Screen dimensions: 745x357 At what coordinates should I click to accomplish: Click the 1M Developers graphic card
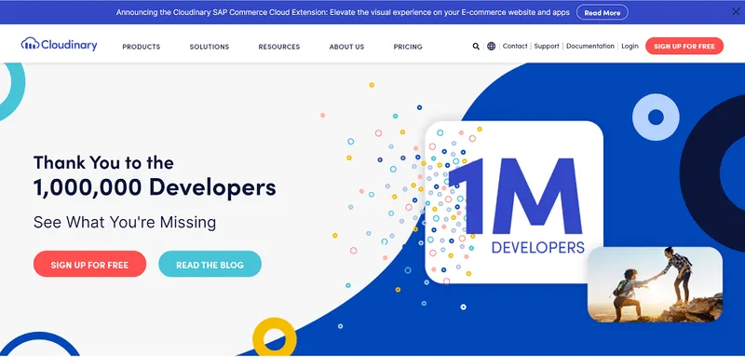click(514, 202)
